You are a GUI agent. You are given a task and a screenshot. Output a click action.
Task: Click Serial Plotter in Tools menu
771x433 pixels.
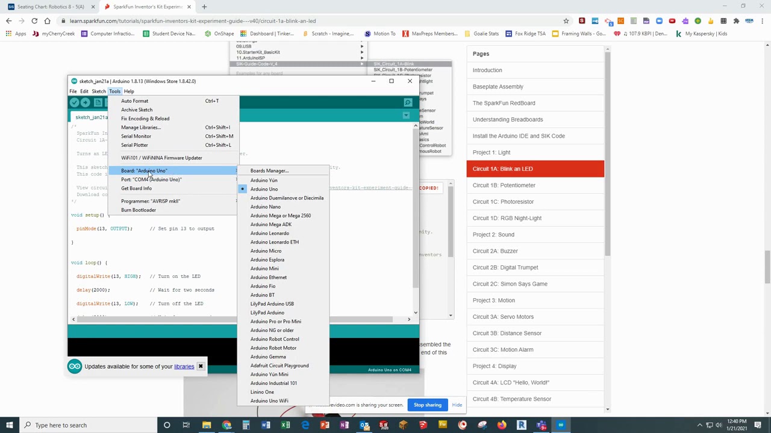coord(173,145)
